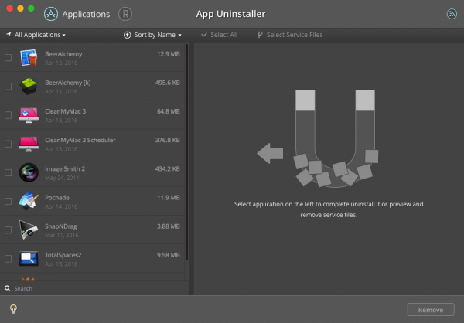Viewport: 464px width, 323px height.
Task: Switch to the Remains (R) tab
Action: [125, 14]
